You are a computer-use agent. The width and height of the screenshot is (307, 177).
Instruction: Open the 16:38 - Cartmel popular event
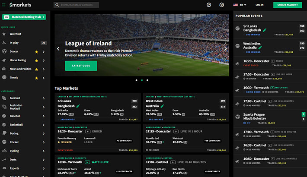270,148
